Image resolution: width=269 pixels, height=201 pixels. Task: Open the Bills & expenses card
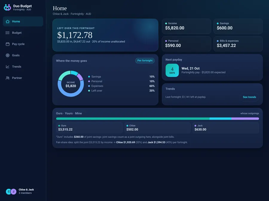point(238,44)
